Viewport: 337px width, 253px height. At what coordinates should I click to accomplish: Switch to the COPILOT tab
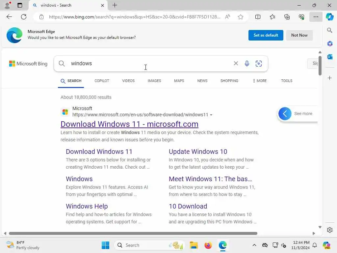102,81
